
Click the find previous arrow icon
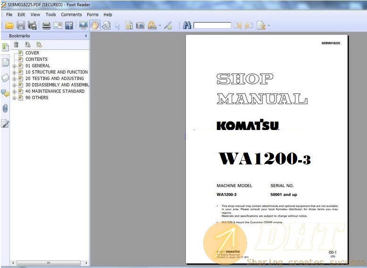pyautogui.click(x=237, y=25)
